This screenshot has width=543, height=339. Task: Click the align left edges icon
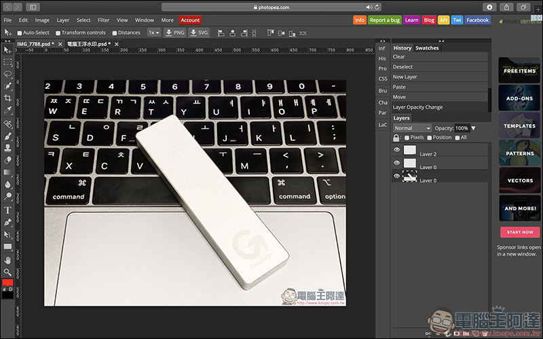221,33
